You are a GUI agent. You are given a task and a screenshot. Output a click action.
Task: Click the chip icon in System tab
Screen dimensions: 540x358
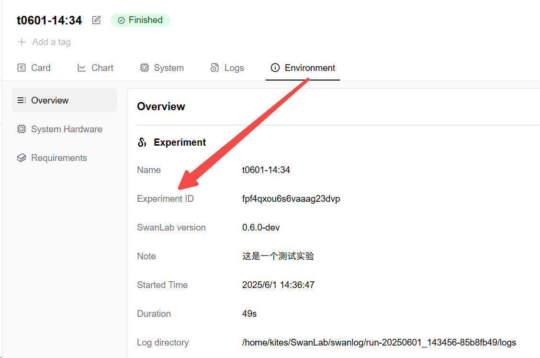tap(144, 68)
